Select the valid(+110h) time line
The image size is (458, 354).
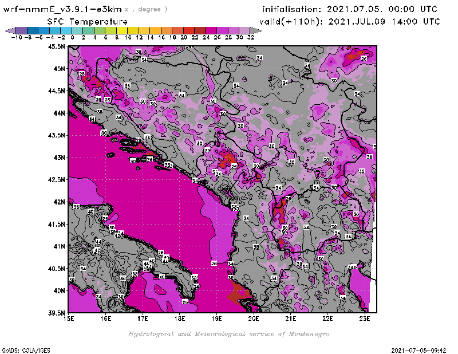(349, 22)
